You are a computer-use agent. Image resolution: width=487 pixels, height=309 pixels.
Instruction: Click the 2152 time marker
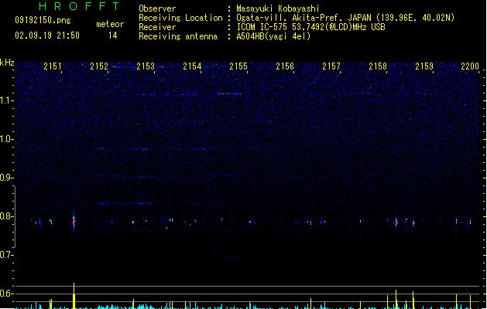coord(99,66)
